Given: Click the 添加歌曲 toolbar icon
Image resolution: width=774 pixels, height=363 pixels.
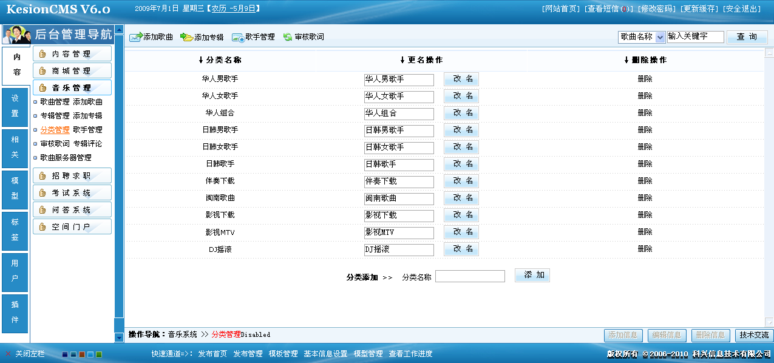Looking at the screenshot, I should pos(136,36).
